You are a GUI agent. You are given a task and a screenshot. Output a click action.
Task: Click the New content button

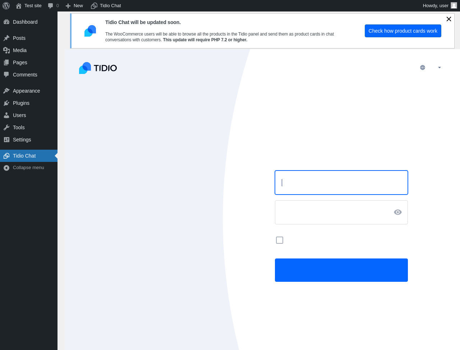pyautogui.click(x=74, y=6)
